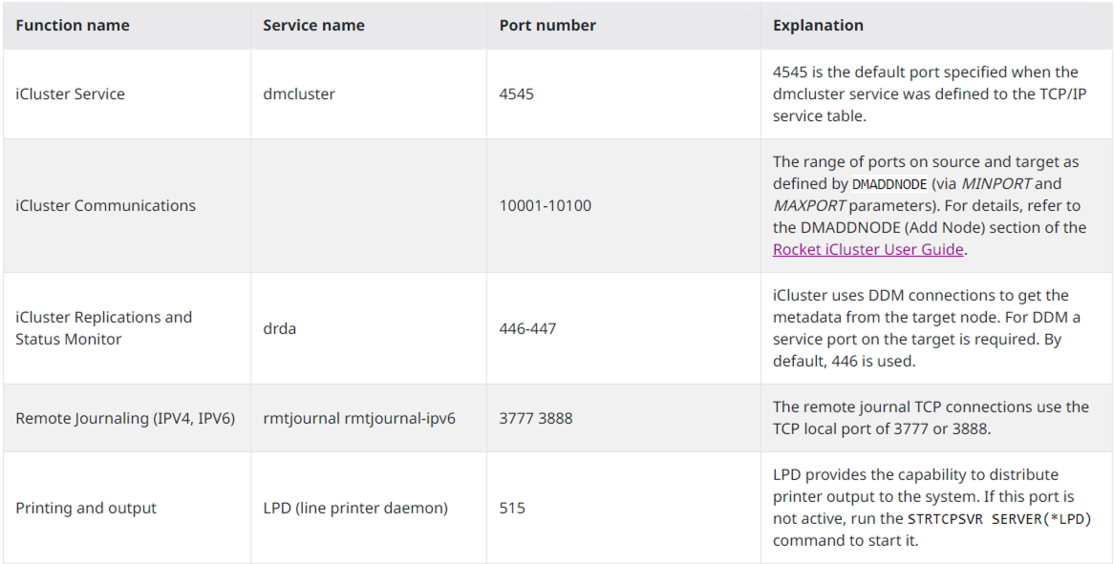Select the iCluster Communications function cell
Screen dimensions: 1114x564
coord(105,206)
